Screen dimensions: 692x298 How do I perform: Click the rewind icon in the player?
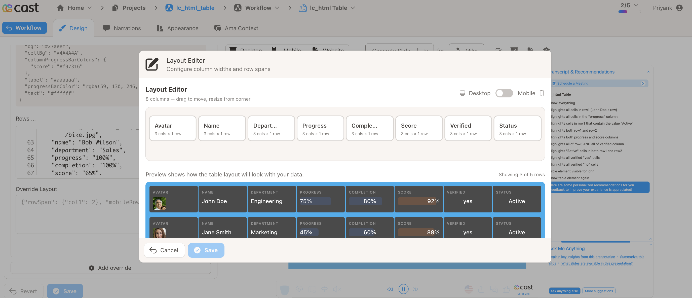tap(390, 289)
